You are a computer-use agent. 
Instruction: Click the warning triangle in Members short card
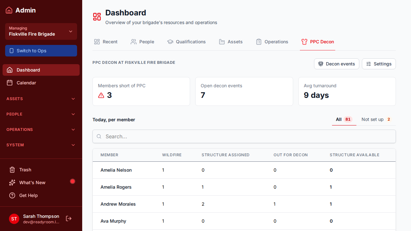101,95
